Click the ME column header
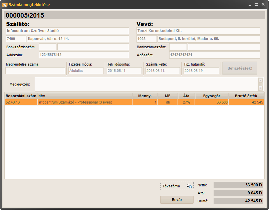Screen dimensions: 269x210 pos(168,96)
